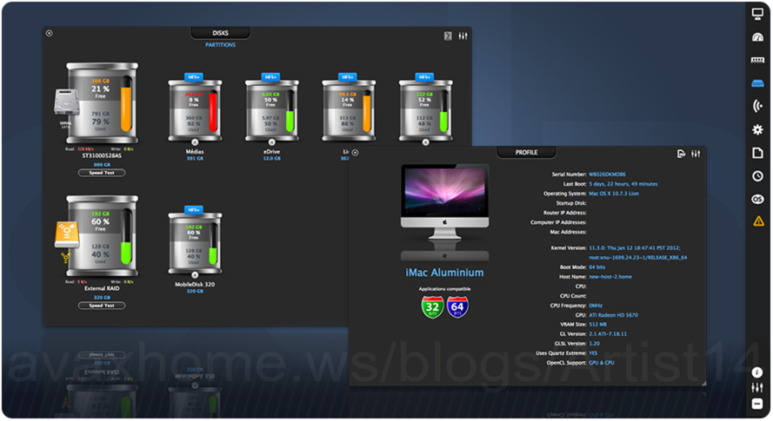The width and height of the screenshot is (773, 421).
Task: Open settings sliders in Disks window
Action: point(463,36)
